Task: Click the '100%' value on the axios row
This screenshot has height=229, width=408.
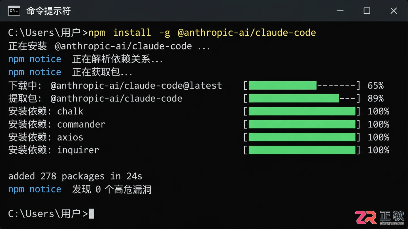Action: (x=379, y=137)
